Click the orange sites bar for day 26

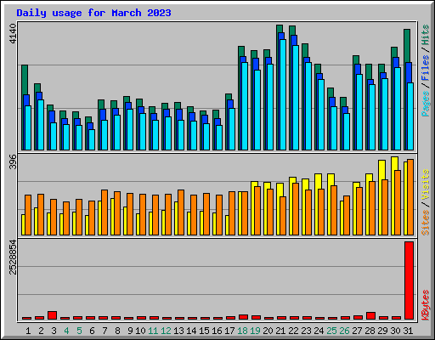[347, 215]
